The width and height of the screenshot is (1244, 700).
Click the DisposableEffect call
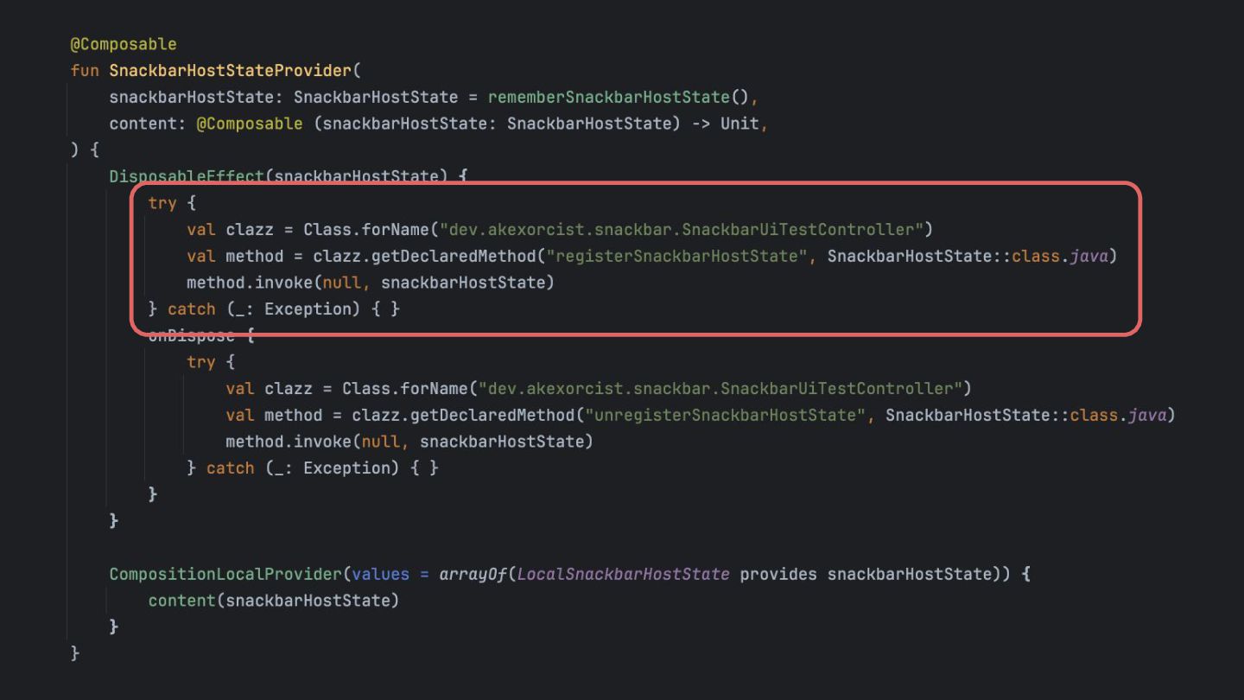coord(187,176)
